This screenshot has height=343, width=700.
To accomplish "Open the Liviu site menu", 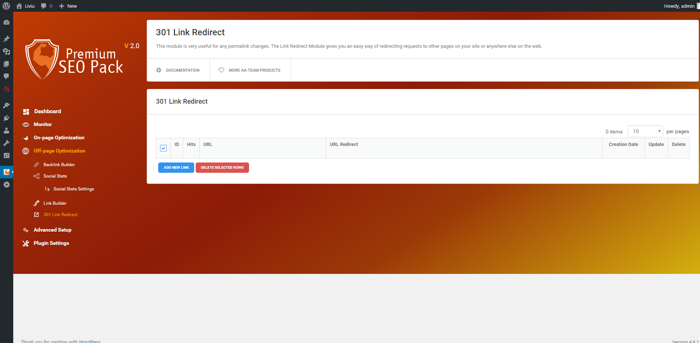I will [x=26, y=6].
